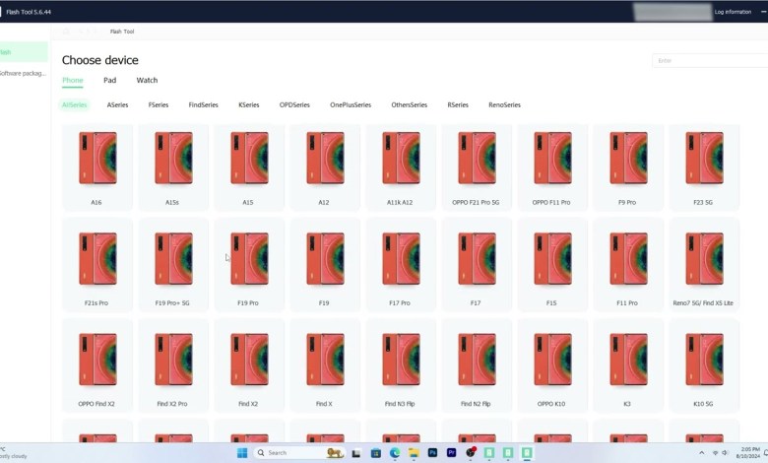Open Microsoft Edge from the taskbar
This screenshot has width=768, height=463.
(x=395, y=452)
